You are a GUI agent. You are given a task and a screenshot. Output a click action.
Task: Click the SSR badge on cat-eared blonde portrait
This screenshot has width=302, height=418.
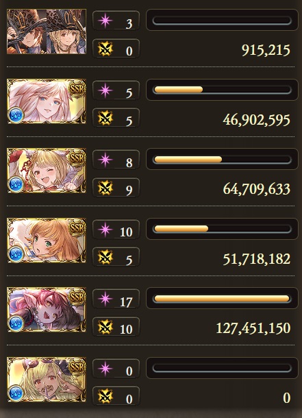click(x=77, y=157)
